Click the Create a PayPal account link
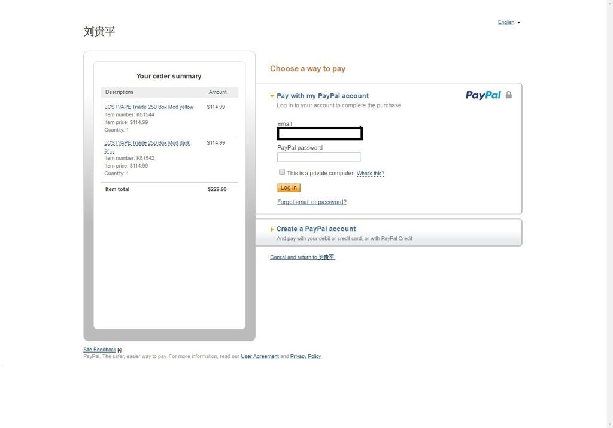The height and width of the screenshot is (428, 613). click(x=316, y=229)
